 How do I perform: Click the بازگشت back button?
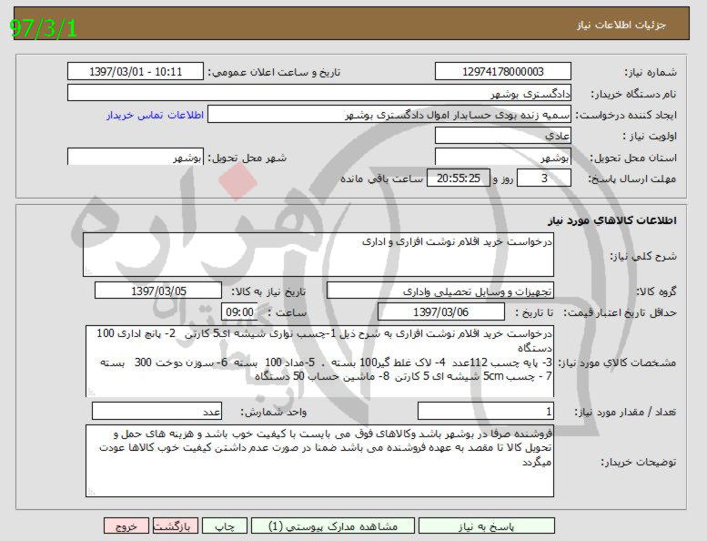tap(176, 526)
